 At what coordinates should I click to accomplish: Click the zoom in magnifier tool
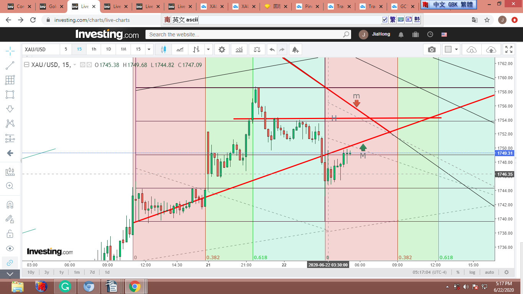coord(10,186)
